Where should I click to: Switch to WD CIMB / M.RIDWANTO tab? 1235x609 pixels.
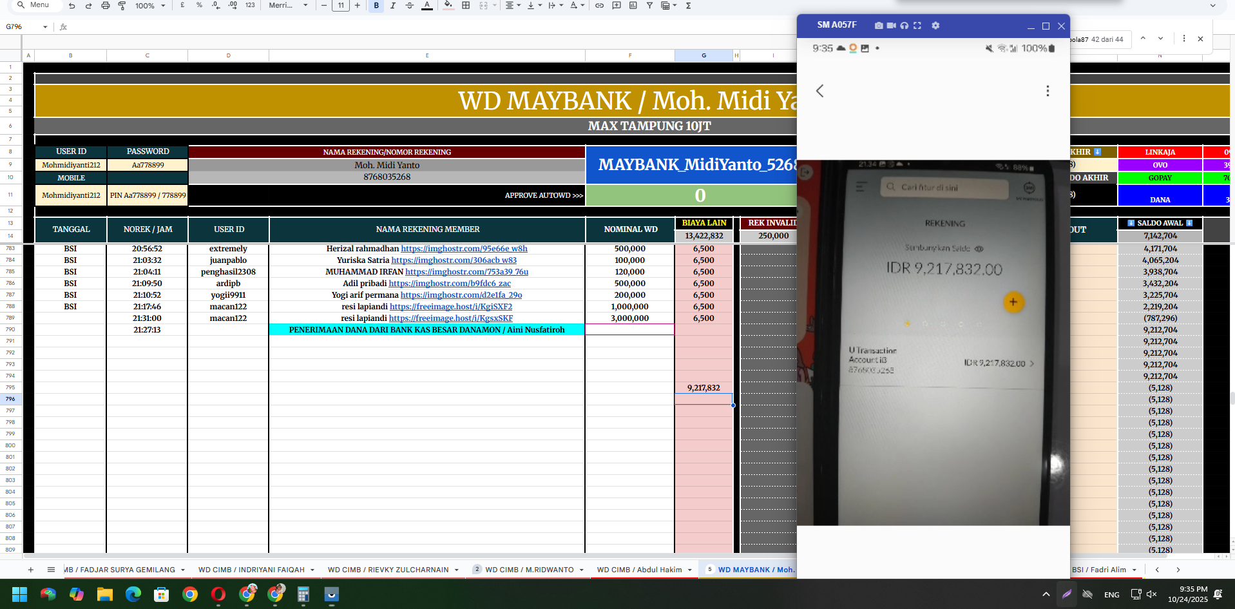[x=529, y=570]
